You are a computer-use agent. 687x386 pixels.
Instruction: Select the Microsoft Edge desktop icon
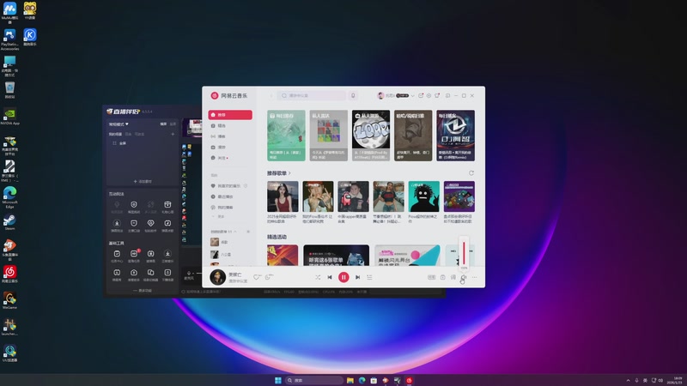(x=9, y=197)
